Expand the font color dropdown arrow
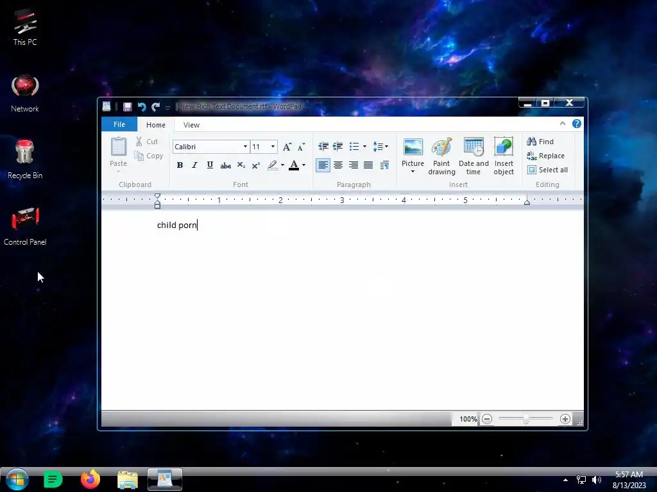The height and width of the screenshot is (492, 657). (303, 165)
